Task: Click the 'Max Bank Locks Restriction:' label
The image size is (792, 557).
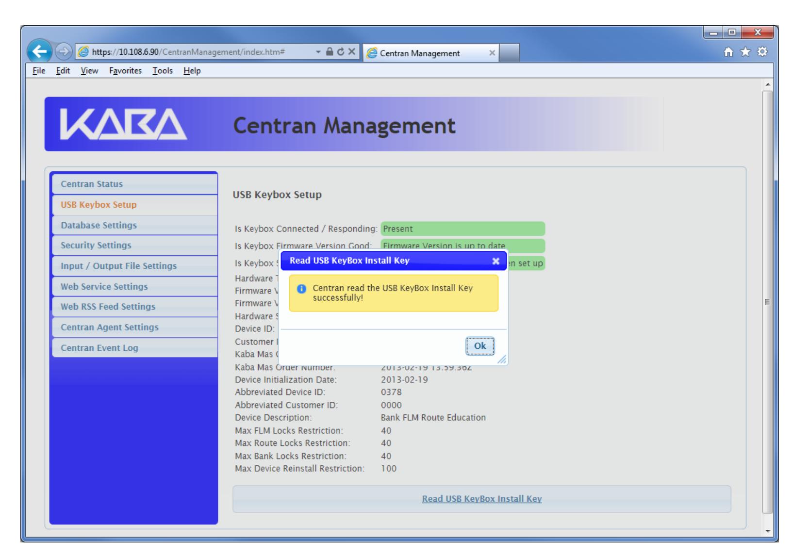Action: (x=291, y=456)
